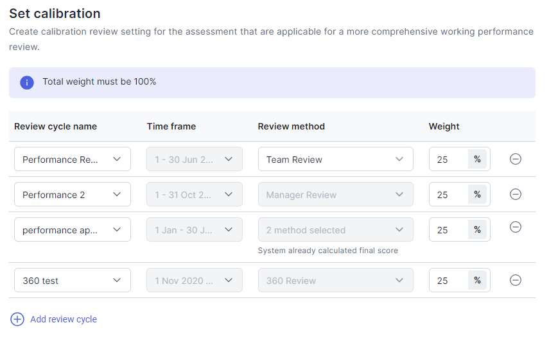Image resolution: width=549 pixels, height=341 pixels.
Task: Click weight input for Performance 2 row
Action: (x=449, y=194)
